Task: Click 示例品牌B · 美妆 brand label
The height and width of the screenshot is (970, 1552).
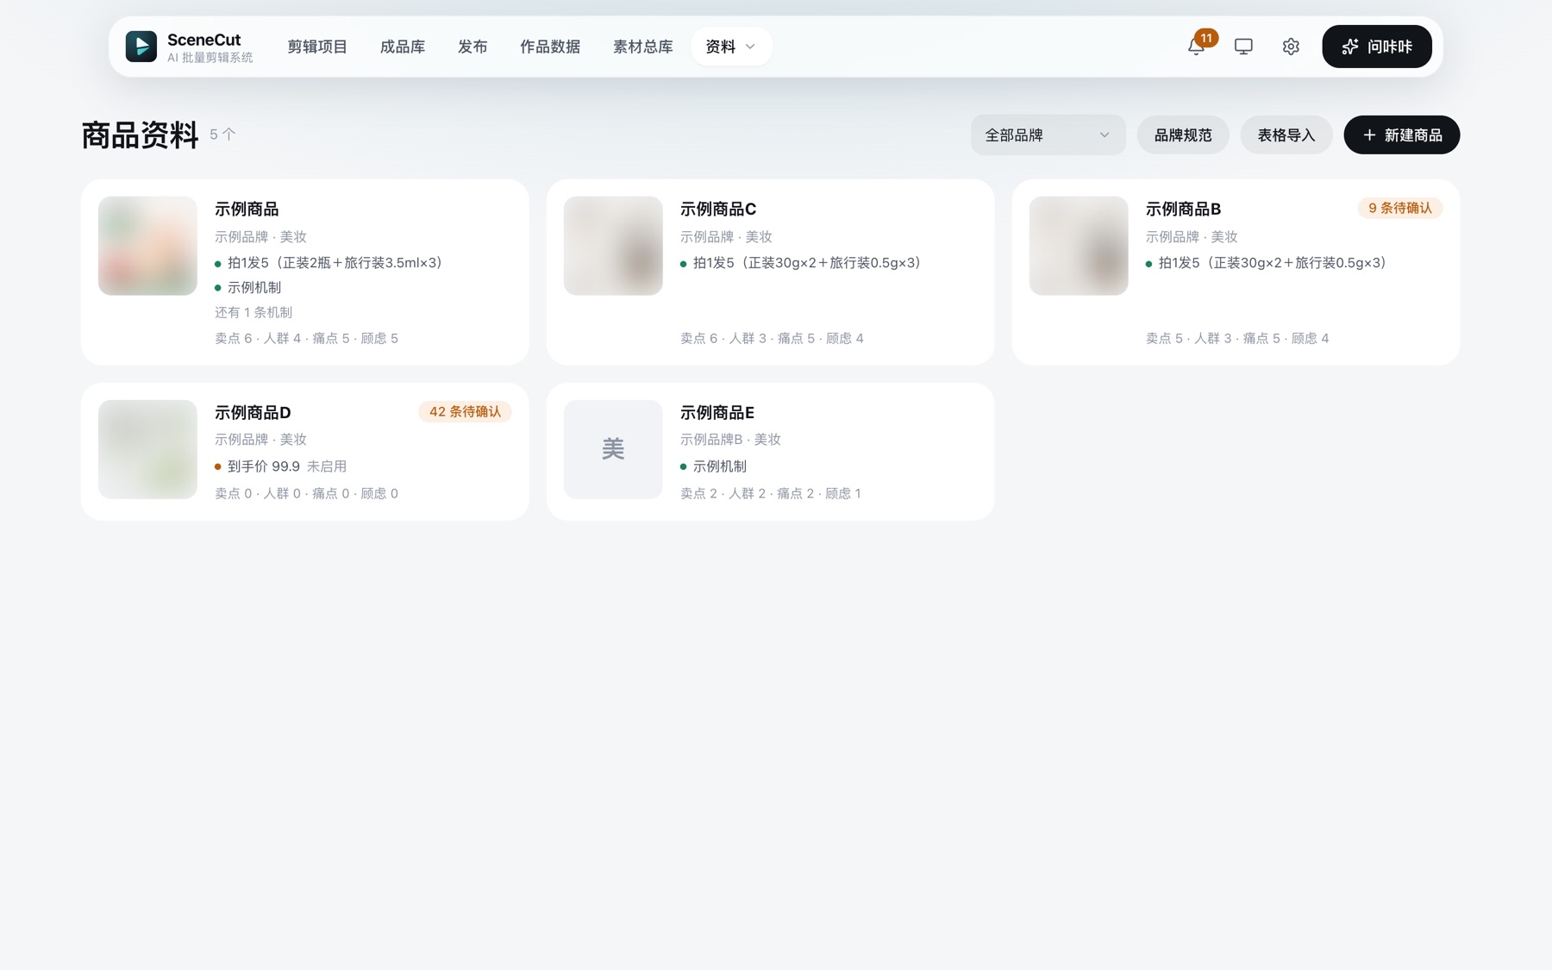Action: click(x=730, y=440)
